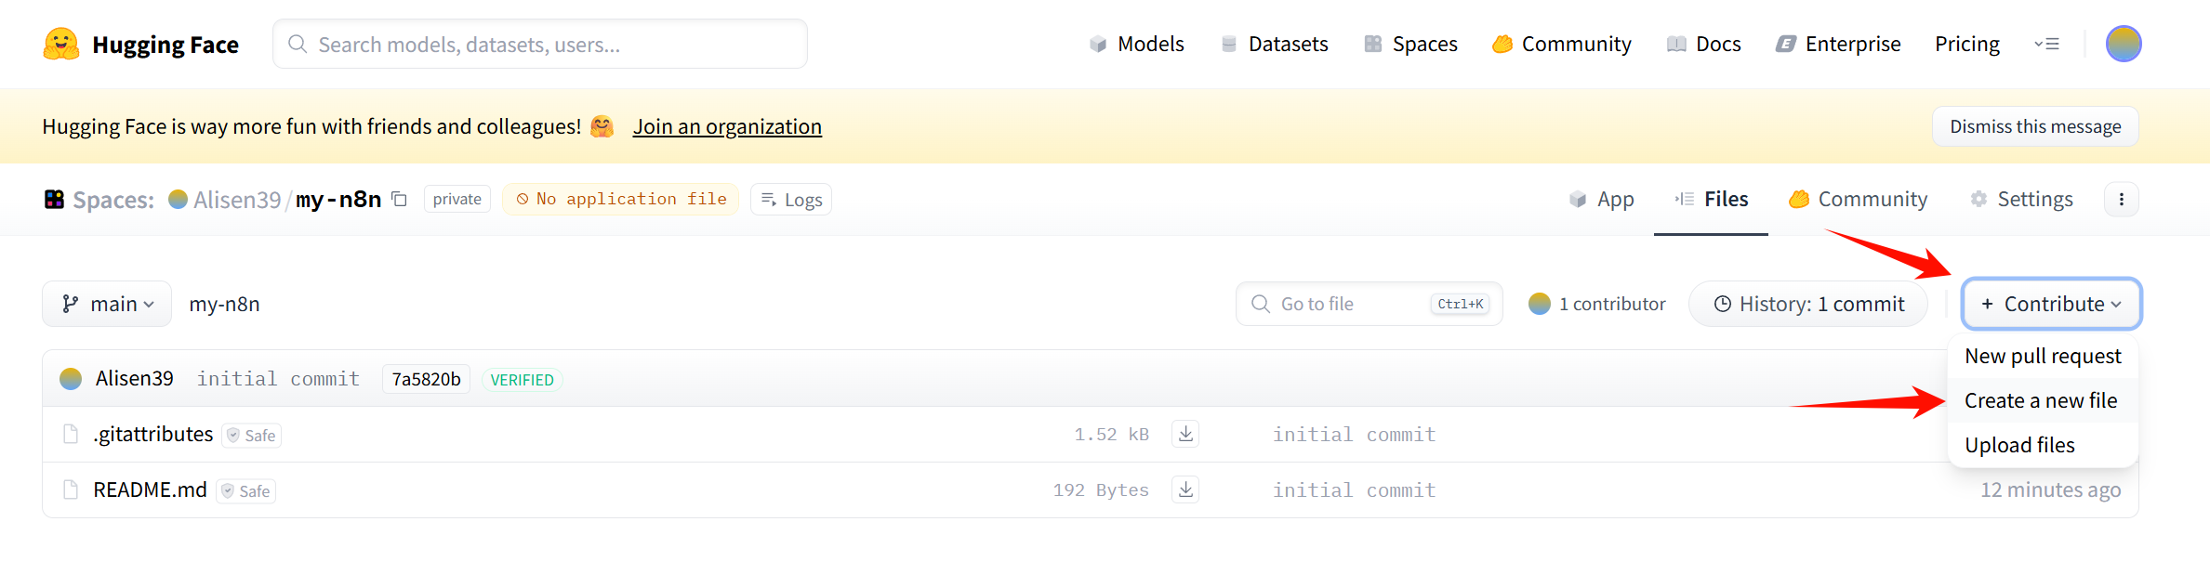
Task: Click the .gitattributes file icon
Action: point(71,434)
